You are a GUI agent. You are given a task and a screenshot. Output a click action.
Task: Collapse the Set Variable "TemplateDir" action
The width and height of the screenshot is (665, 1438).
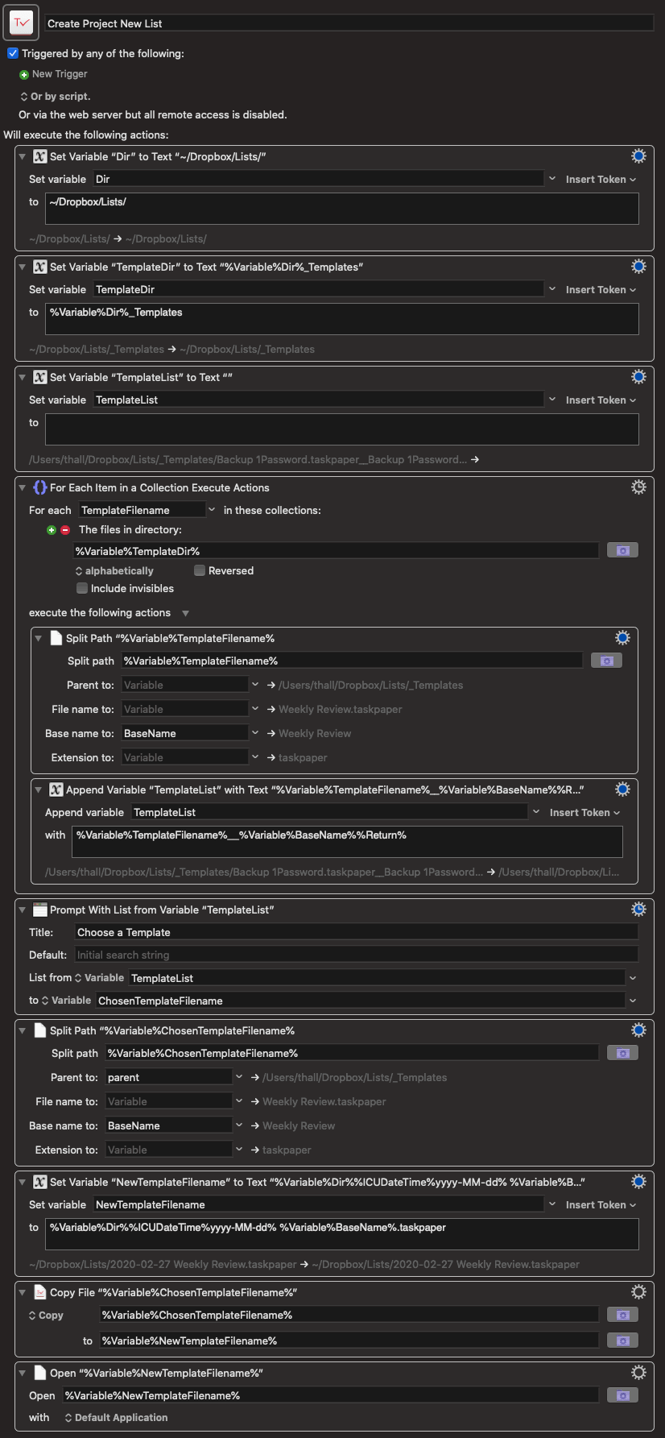click(x=23, y=267)
